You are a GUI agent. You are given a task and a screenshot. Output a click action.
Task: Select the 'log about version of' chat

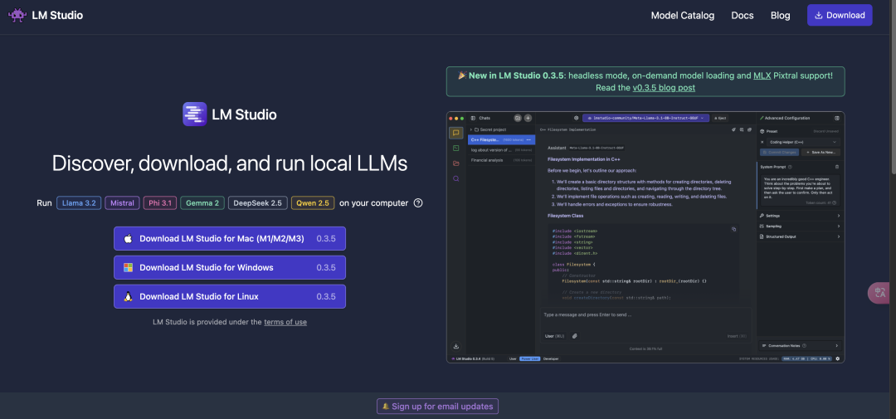[x=501, y=150]
